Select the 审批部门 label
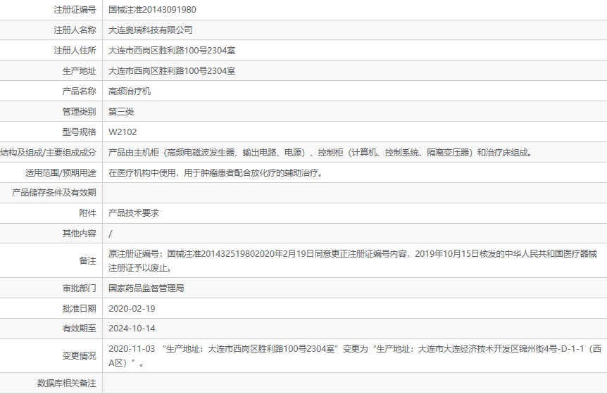This screenshot has height=394, width=607. pos(79,288)
